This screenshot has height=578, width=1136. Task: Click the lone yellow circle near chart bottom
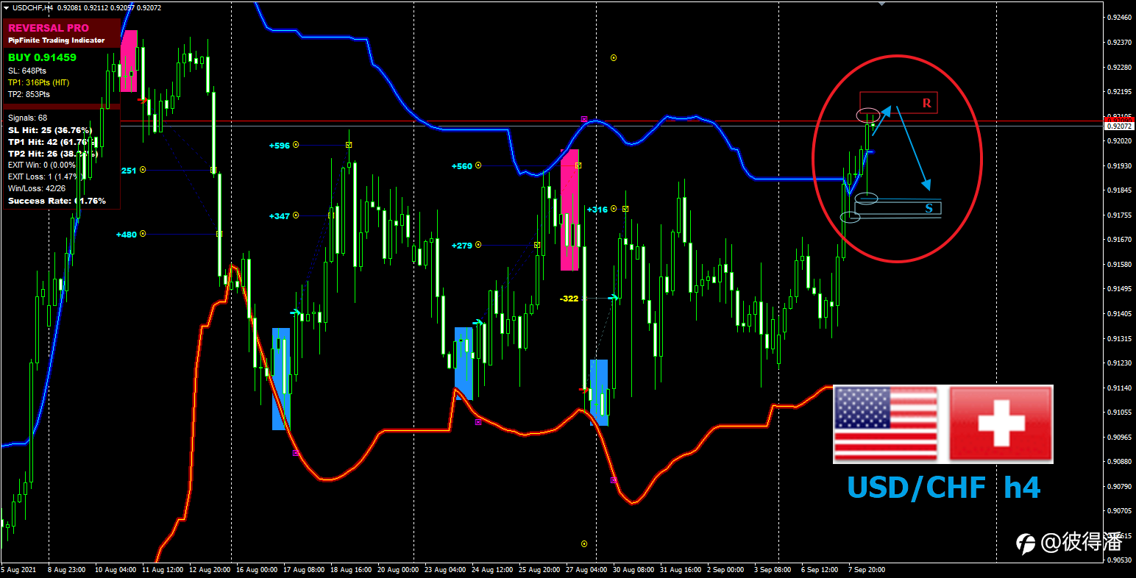584,544
